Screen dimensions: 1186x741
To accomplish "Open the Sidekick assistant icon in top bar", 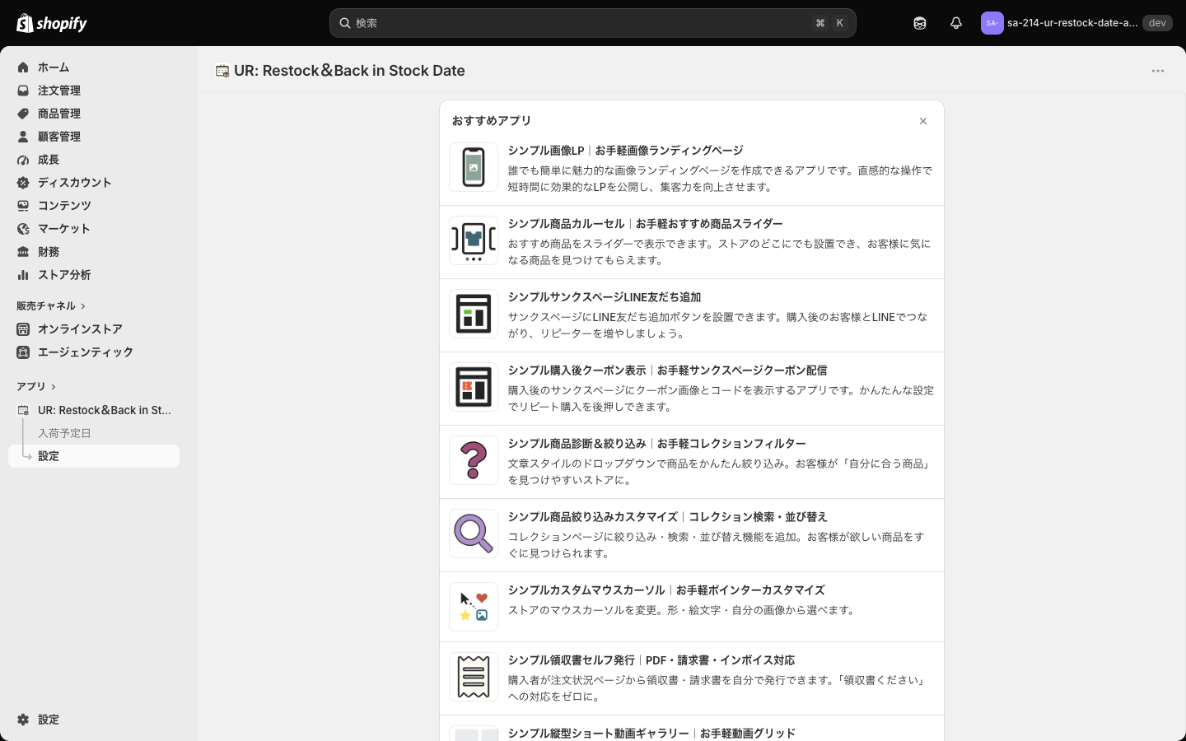I will click(x=920, y=23).
